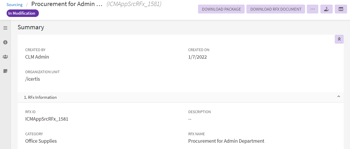
Task: Open the team members icon in the sidebar
Action: tap(5, 57)
